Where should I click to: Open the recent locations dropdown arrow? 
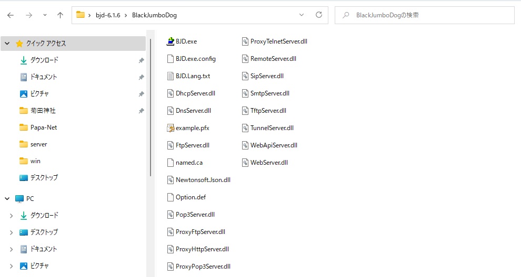(x=45, y=15)
